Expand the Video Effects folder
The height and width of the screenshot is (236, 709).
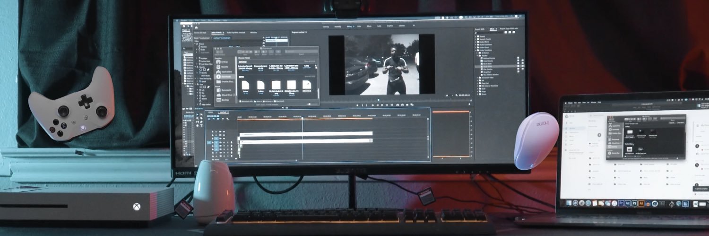point(476,47)
